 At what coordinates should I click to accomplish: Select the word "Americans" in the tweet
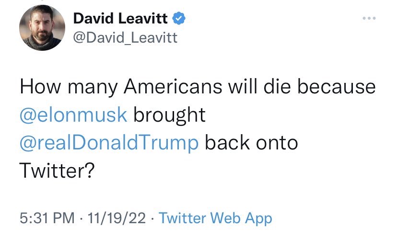tap(173, 87)
